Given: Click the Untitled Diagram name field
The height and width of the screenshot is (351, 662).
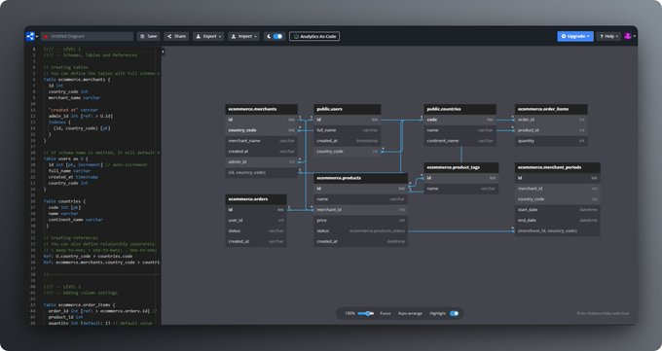Looking at the screenshot, I should coord(87,36).
